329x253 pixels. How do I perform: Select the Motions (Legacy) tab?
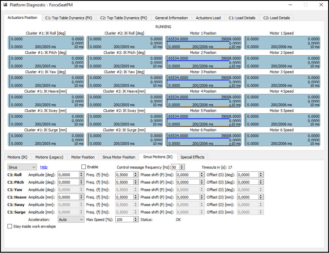coord(49,157)
